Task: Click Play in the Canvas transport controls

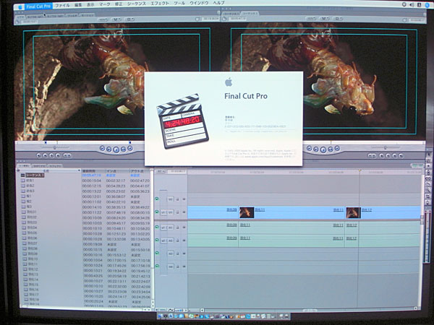Action: 323,149
